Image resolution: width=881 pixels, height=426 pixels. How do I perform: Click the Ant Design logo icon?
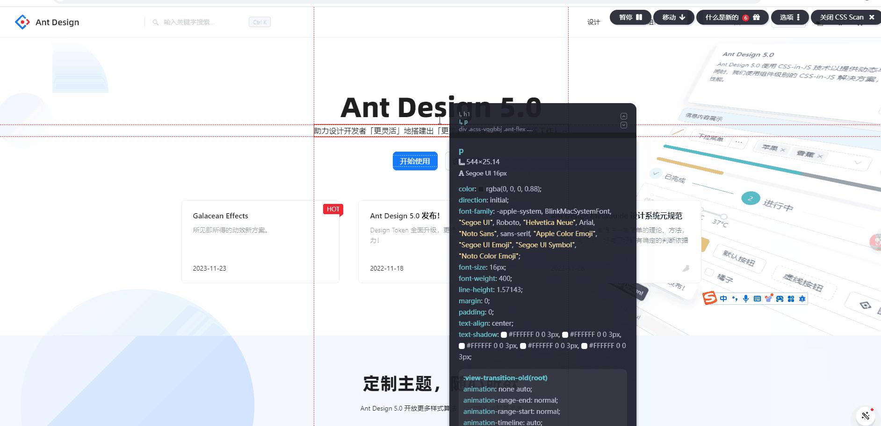(x=22, y=22)
